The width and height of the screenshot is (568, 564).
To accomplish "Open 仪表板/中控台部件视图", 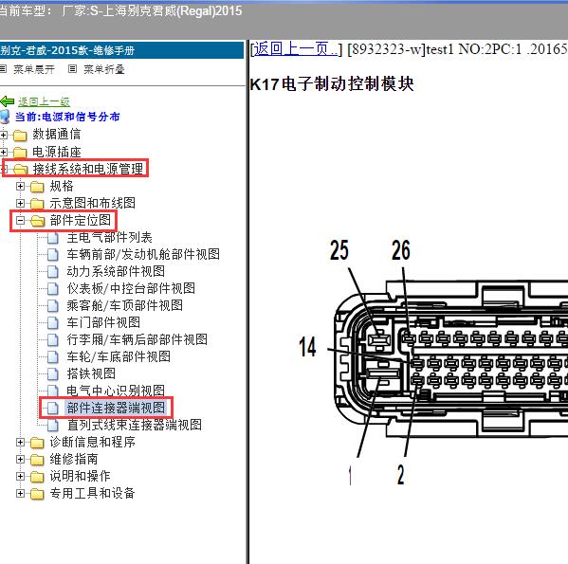I will pos(131,288).
